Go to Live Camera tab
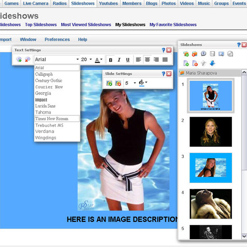Image resolution: width=247 pixels, height=247 pixels. (36, 3)
